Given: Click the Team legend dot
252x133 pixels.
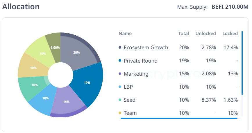Looking at the screenshot, I should click(120, 113).
